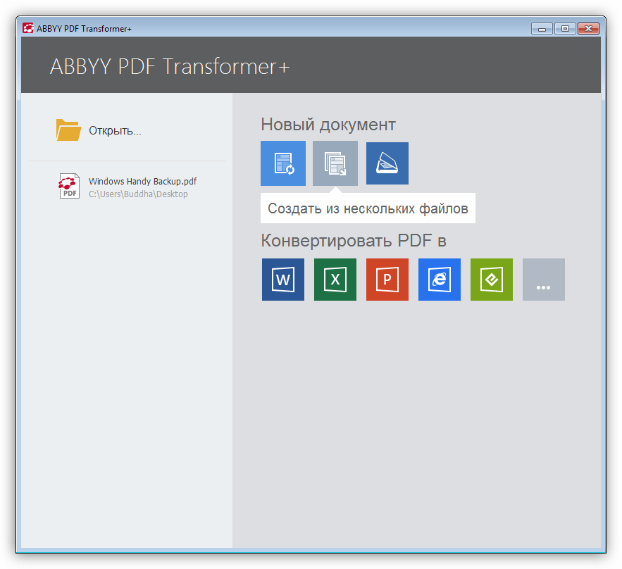
Task: Click the scan to PDF scanner icon
Action: pyautogui.click(x=387, y=163)
